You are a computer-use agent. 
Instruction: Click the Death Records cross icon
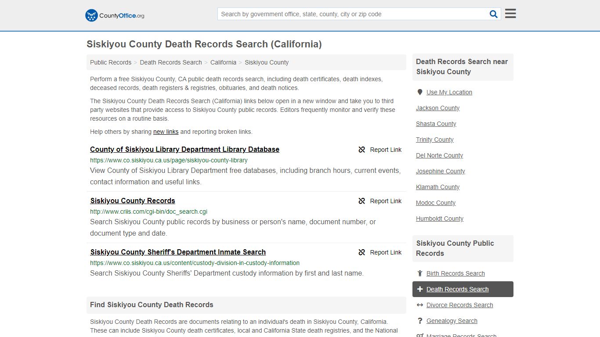[x=420, y=289]
